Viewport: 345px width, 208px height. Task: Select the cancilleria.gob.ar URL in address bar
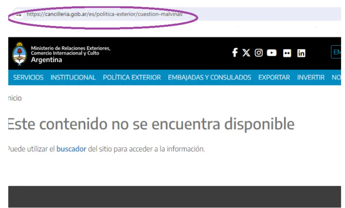click(105, 14)
